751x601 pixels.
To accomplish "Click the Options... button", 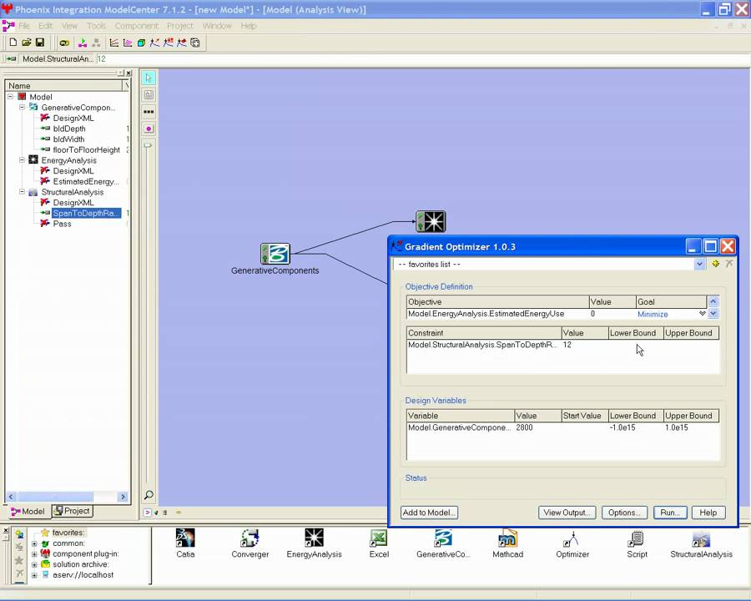I will pyautogui.click(x=624, y=513).
